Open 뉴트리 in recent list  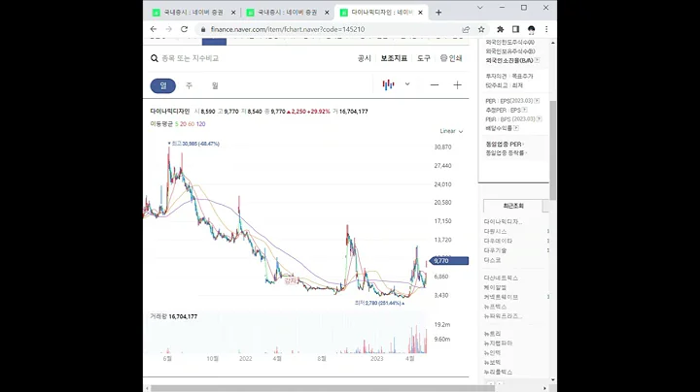click(492, 334)
